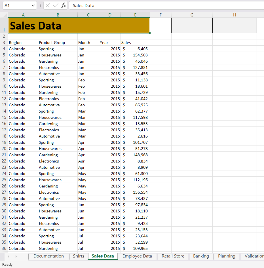Click the sales value 156,554 cell

coord(135,192)
